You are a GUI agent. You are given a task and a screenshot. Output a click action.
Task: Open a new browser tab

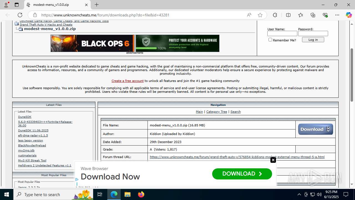pos(97,5)
